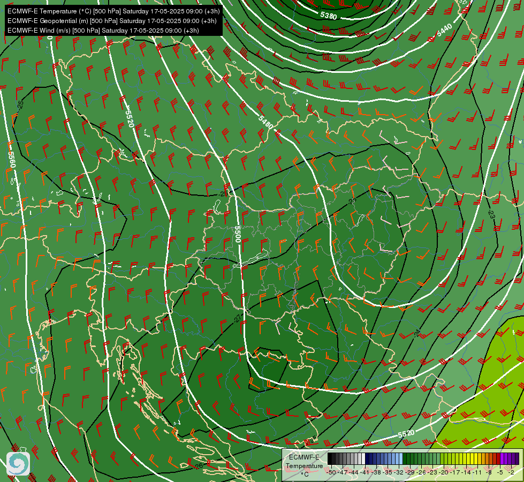
Task: Click the -26 isotherm label
Action: click(x=199, y=465)
